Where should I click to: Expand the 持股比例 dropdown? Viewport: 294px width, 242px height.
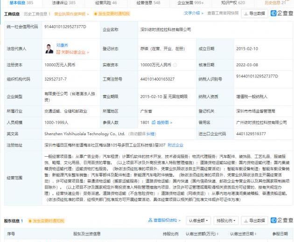226,221
